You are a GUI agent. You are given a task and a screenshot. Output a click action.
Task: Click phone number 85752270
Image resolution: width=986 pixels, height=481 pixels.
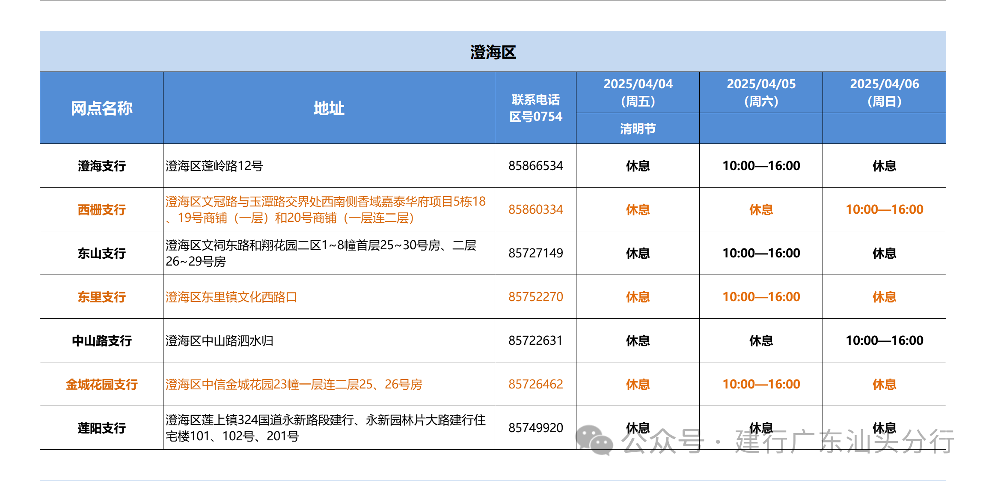pyautogui.click(x=535, y=297)
